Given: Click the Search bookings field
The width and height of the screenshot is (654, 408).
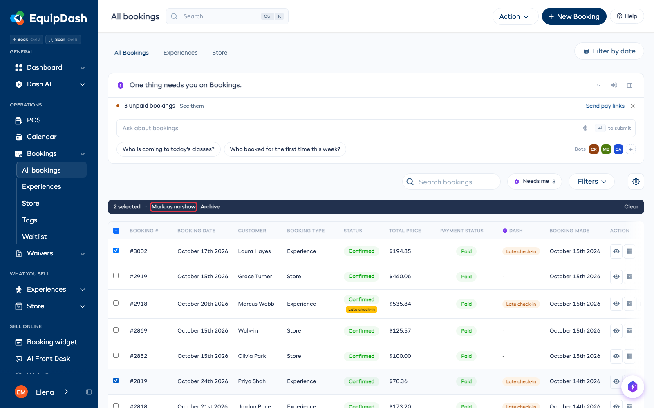Looking at the screenshot, I should (451, 182).
